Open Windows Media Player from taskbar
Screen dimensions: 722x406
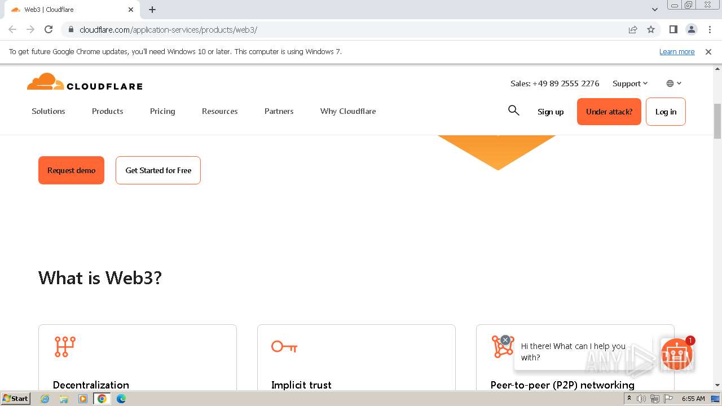[83, 399]
